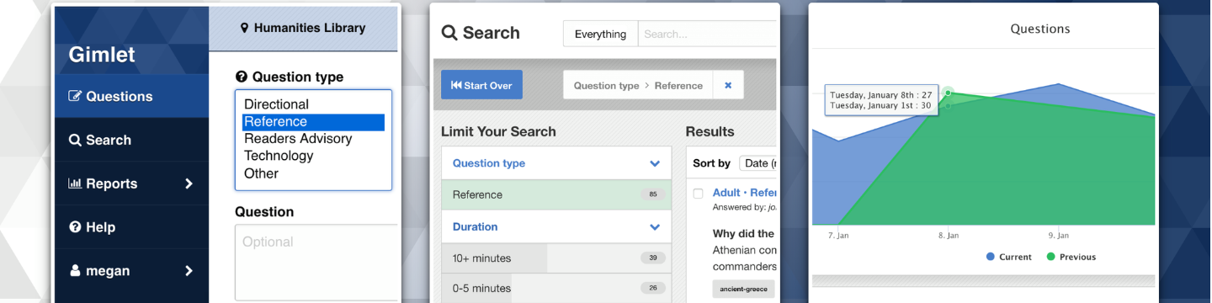Filter by 10+ minutes duration
The image size is (1212, 303).
click(556, 258)
